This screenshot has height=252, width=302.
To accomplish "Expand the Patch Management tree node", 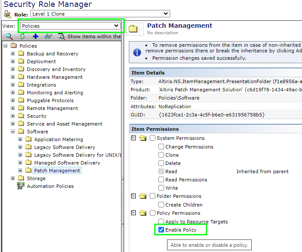I will point(20,170).
